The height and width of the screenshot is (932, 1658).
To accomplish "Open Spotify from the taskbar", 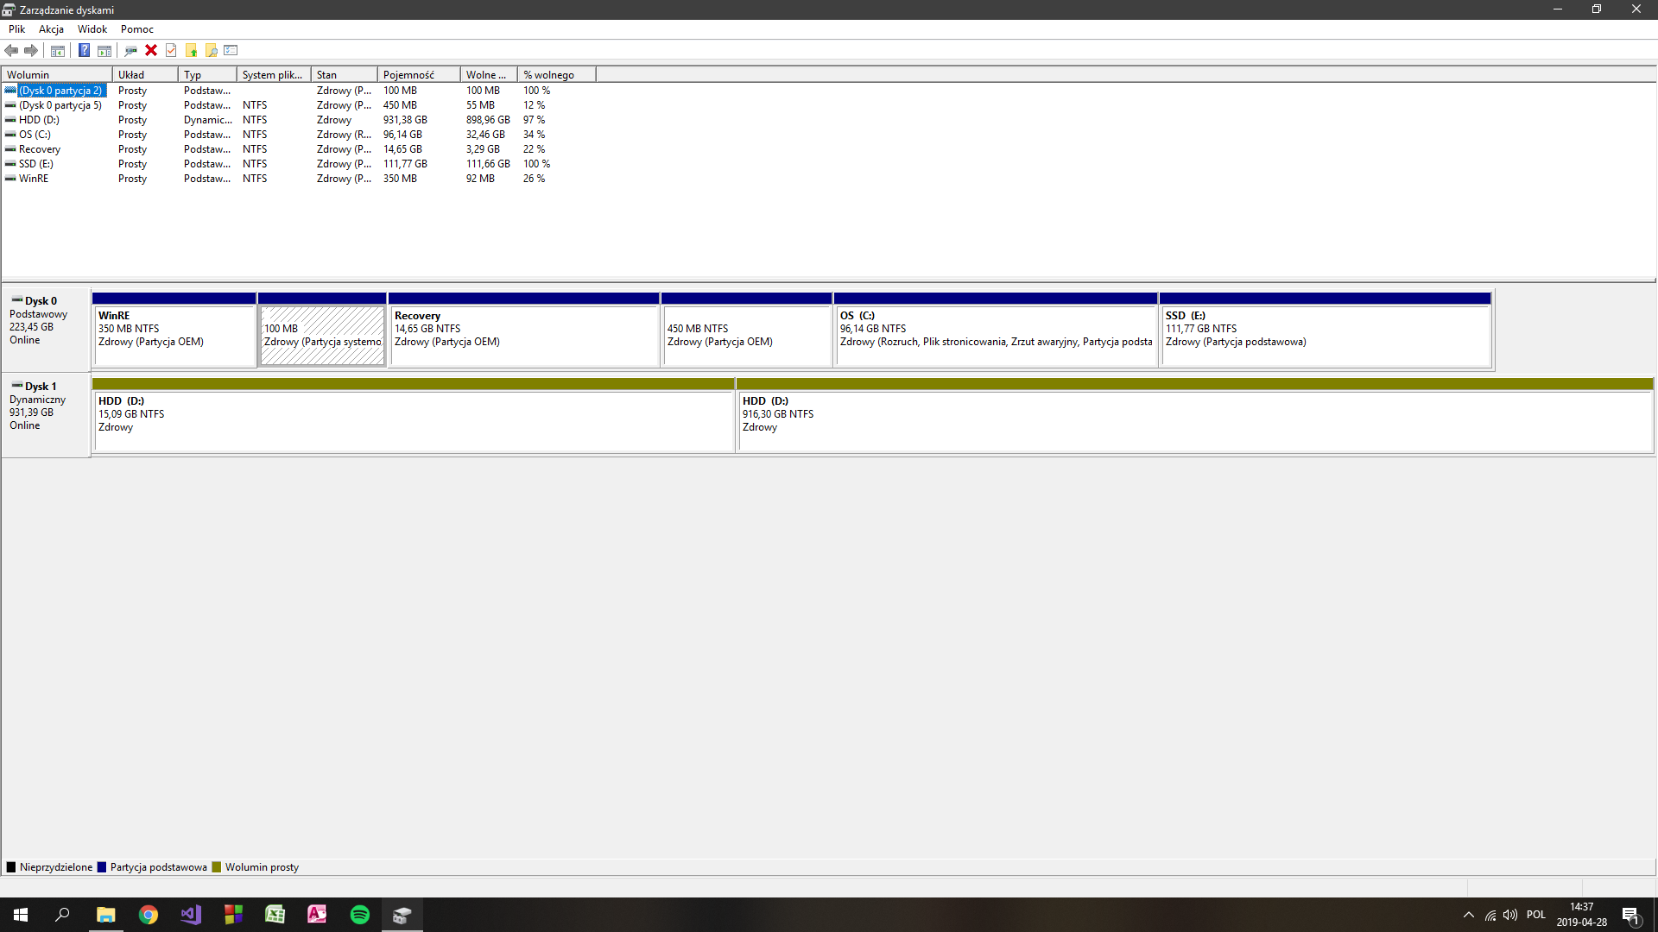I will coord(359,915).
